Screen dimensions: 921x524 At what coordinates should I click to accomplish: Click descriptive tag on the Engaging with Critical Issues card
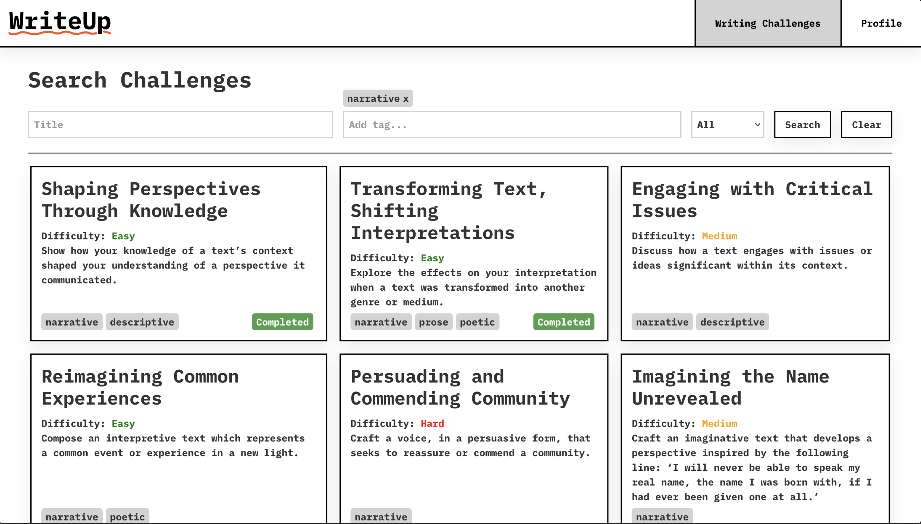pos(732,322)
